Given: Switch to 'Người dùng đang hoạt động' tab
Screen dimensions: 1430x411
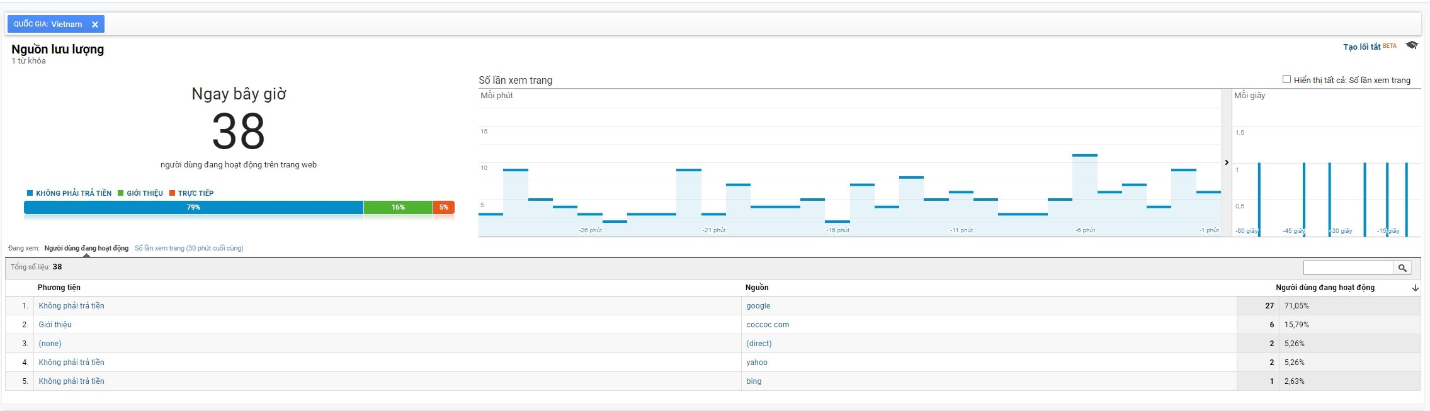Looking at the screenshot, I should coord(86,248).
